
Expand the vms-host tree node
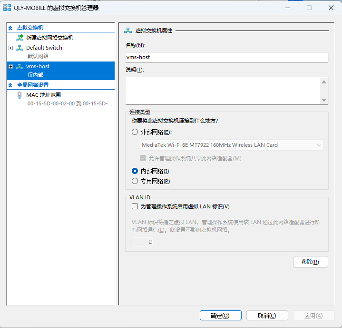point(10,66)
